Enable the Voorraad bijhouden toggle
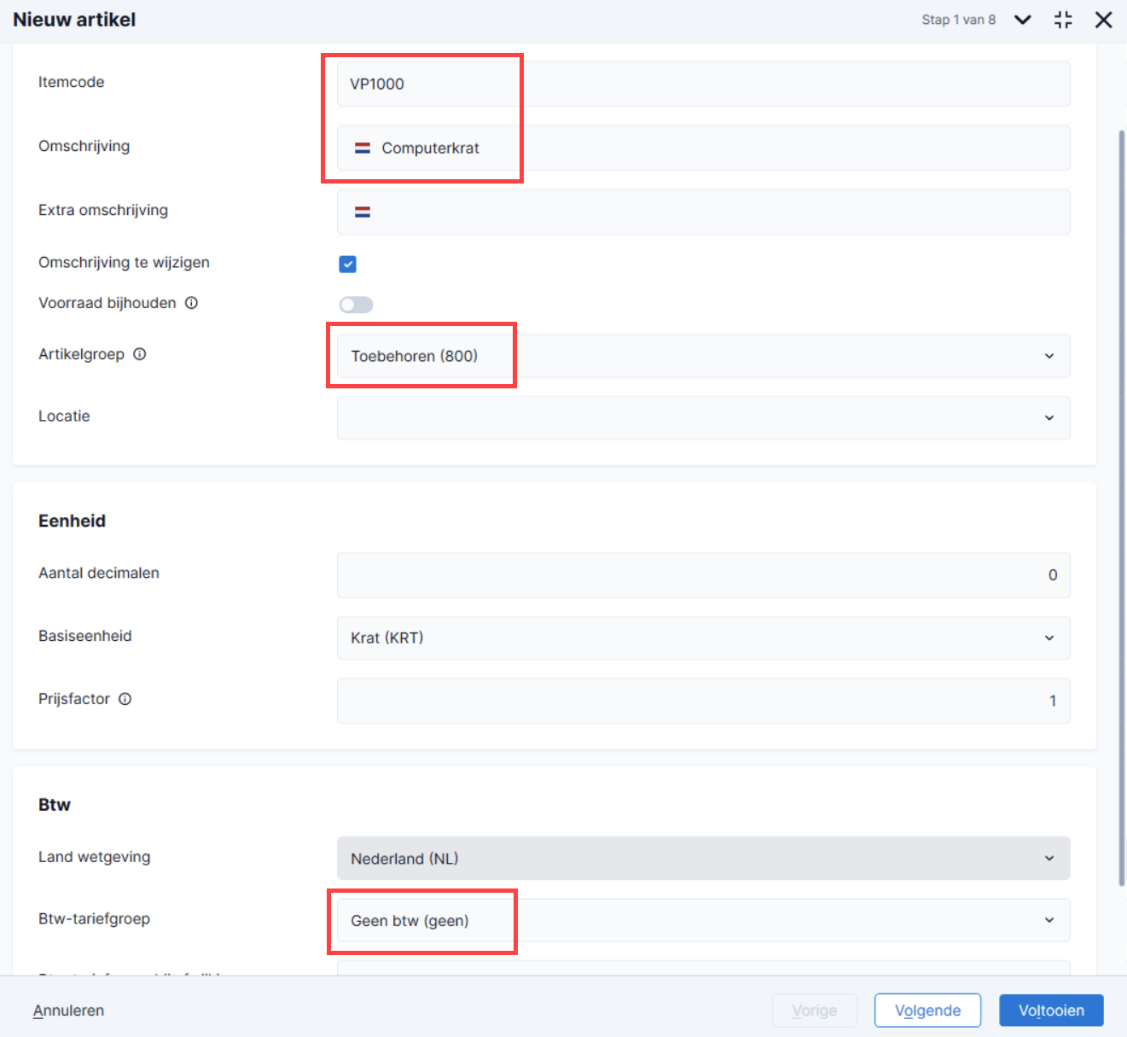Image resolution: width=1127 pixels, height=1037 pixels. click(357, 305)
